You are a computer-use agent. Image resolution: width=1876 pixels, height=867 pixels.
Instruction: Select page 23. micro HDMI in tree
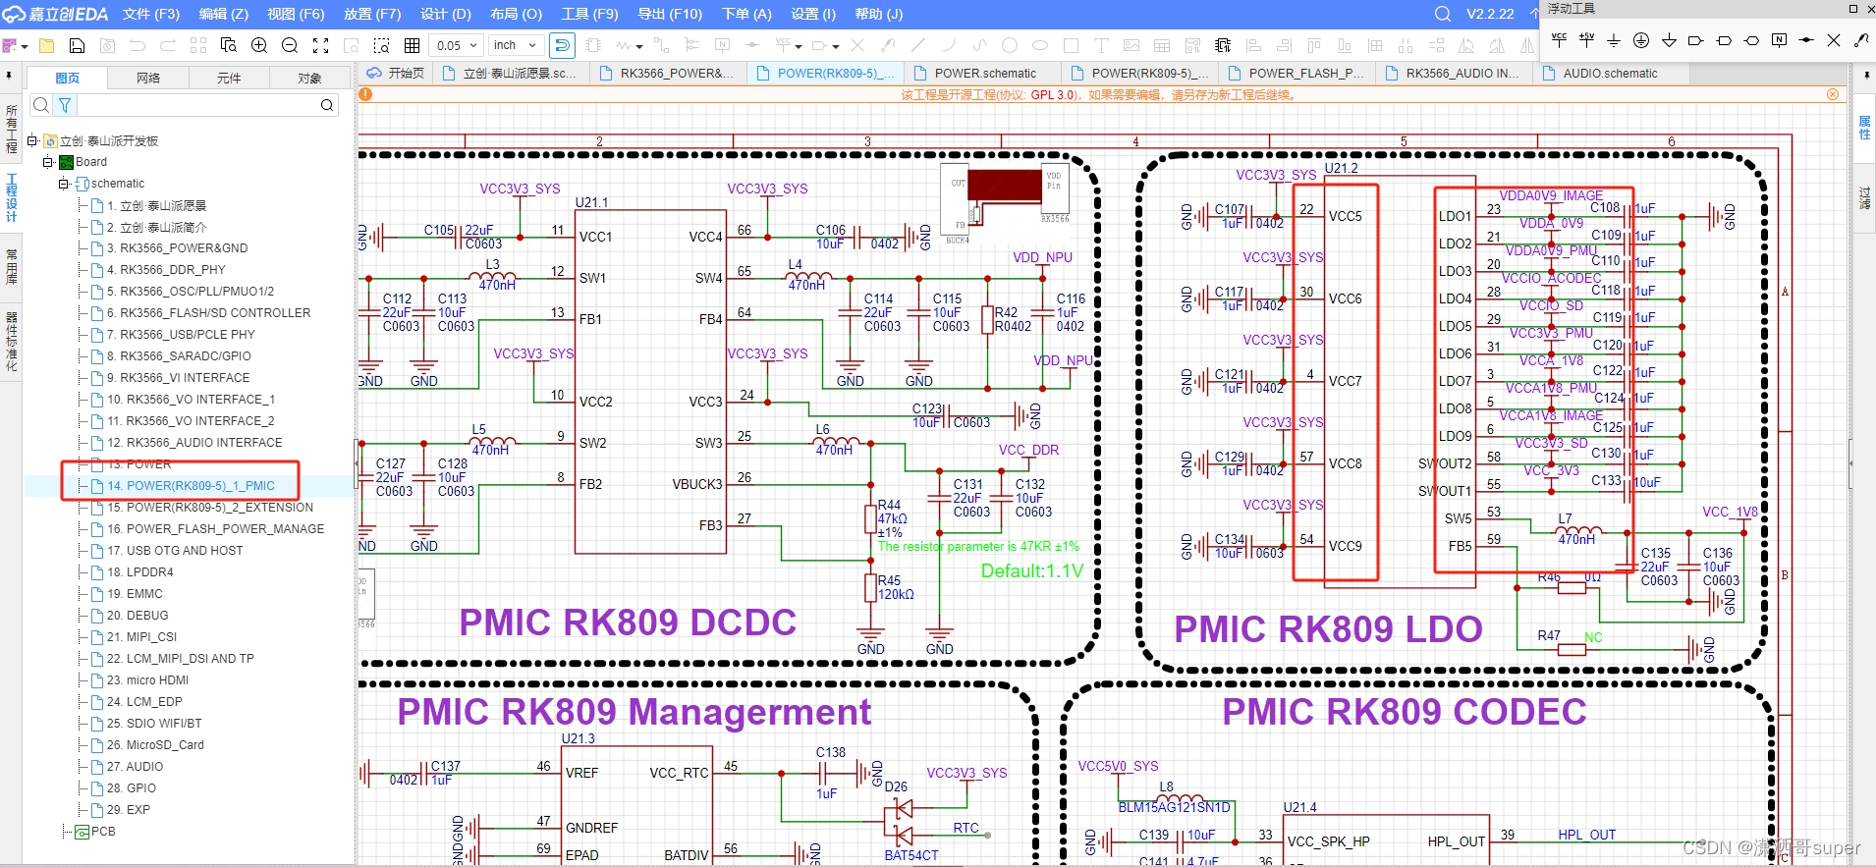click(147, 679)
